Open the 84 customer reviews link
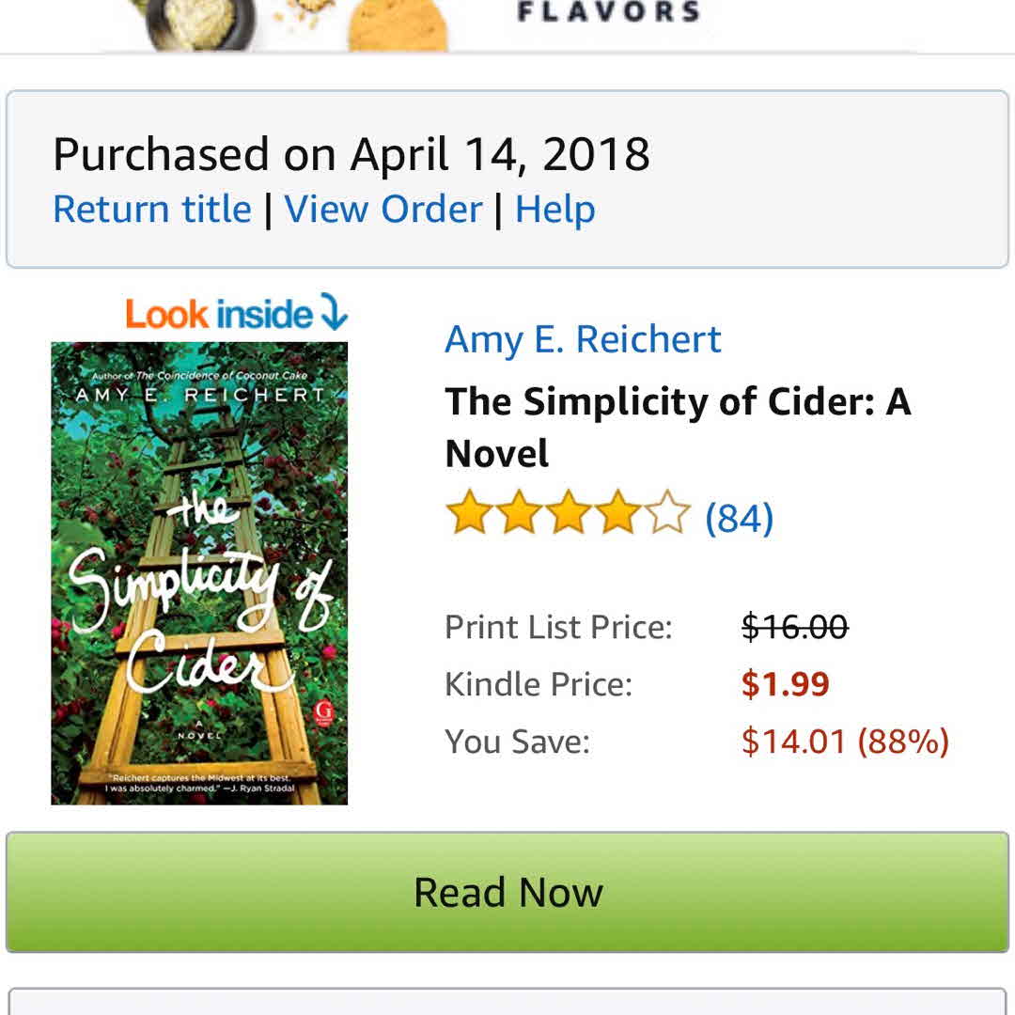This screenshot has height=1015, width=1015. point(739,517)
